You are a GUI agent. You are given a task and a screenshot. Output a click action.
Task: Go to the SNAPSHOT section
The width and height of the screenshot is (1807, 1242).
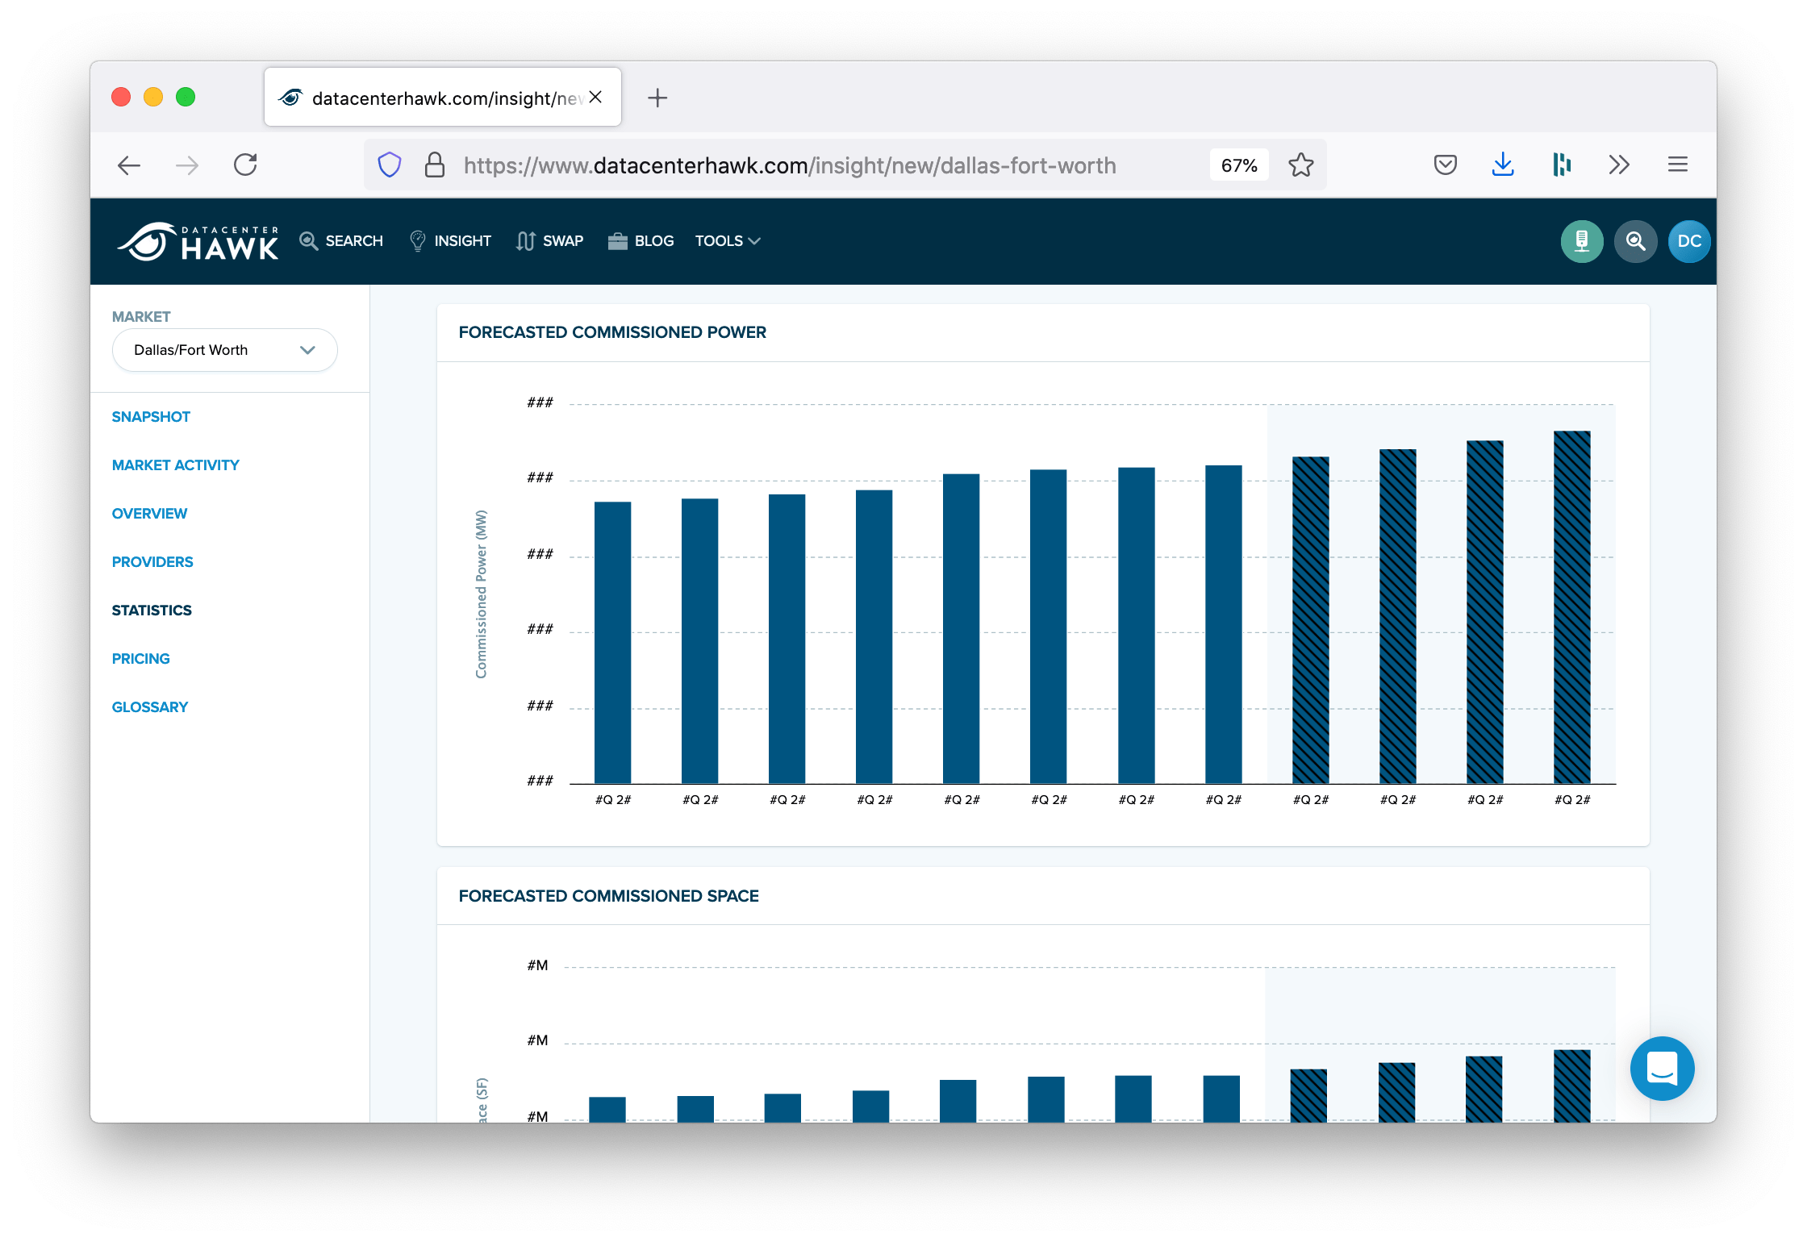[x=151, y=417]
